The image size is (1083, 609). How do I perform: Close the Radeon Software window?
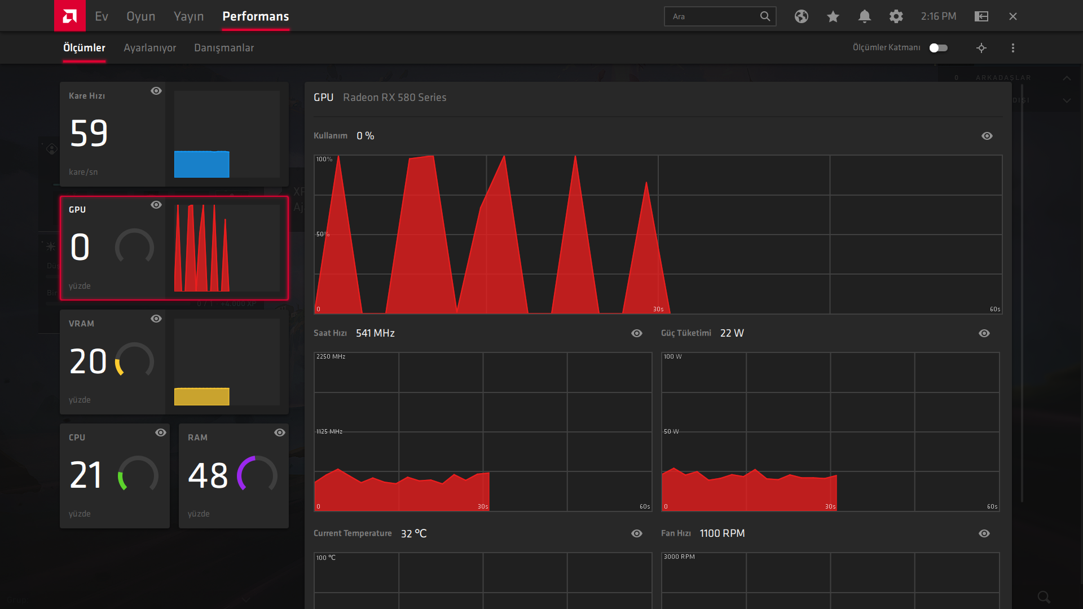tap(1013, 16)
